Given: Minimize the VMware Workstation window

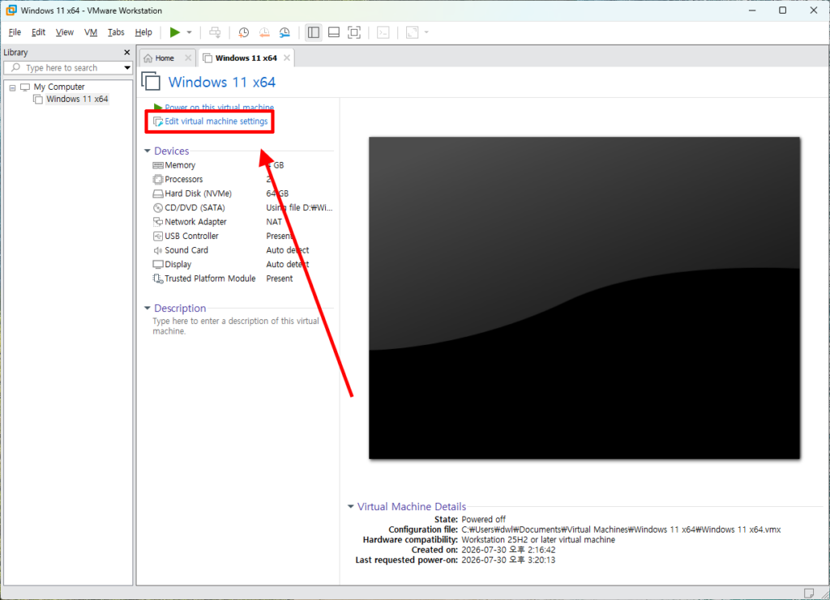Looking at the screenshot, I should 752,10.
